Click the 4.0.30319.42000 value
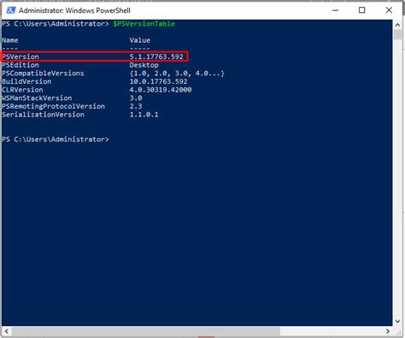The width and height of the screenshot is (405, 338). pyautogui.click(x=161, y=90)
